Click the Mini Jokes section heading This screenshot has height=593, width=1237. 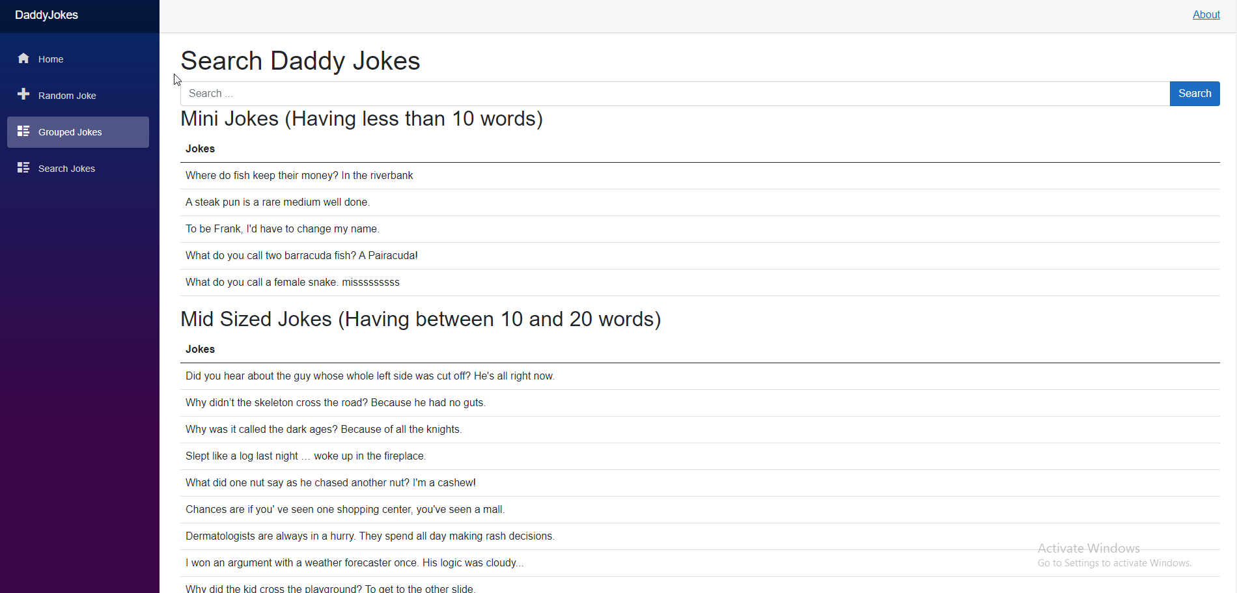click(x=362, y=118)
